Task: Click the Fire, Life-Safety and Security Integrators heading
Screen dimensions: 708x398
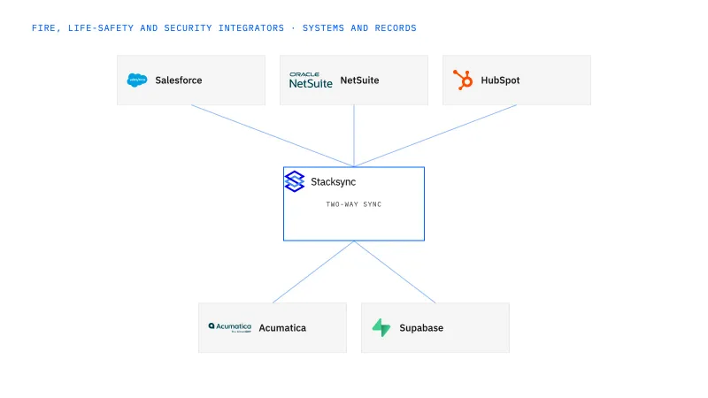Action: pyautogui.click(x=224, y=28)
